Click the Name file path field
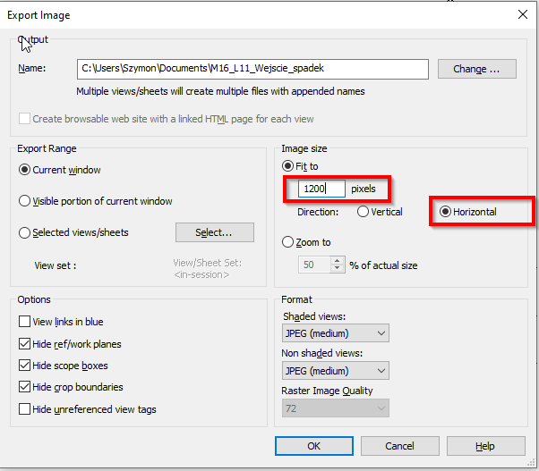Screen dimensions: 539x471 (252, 68)
